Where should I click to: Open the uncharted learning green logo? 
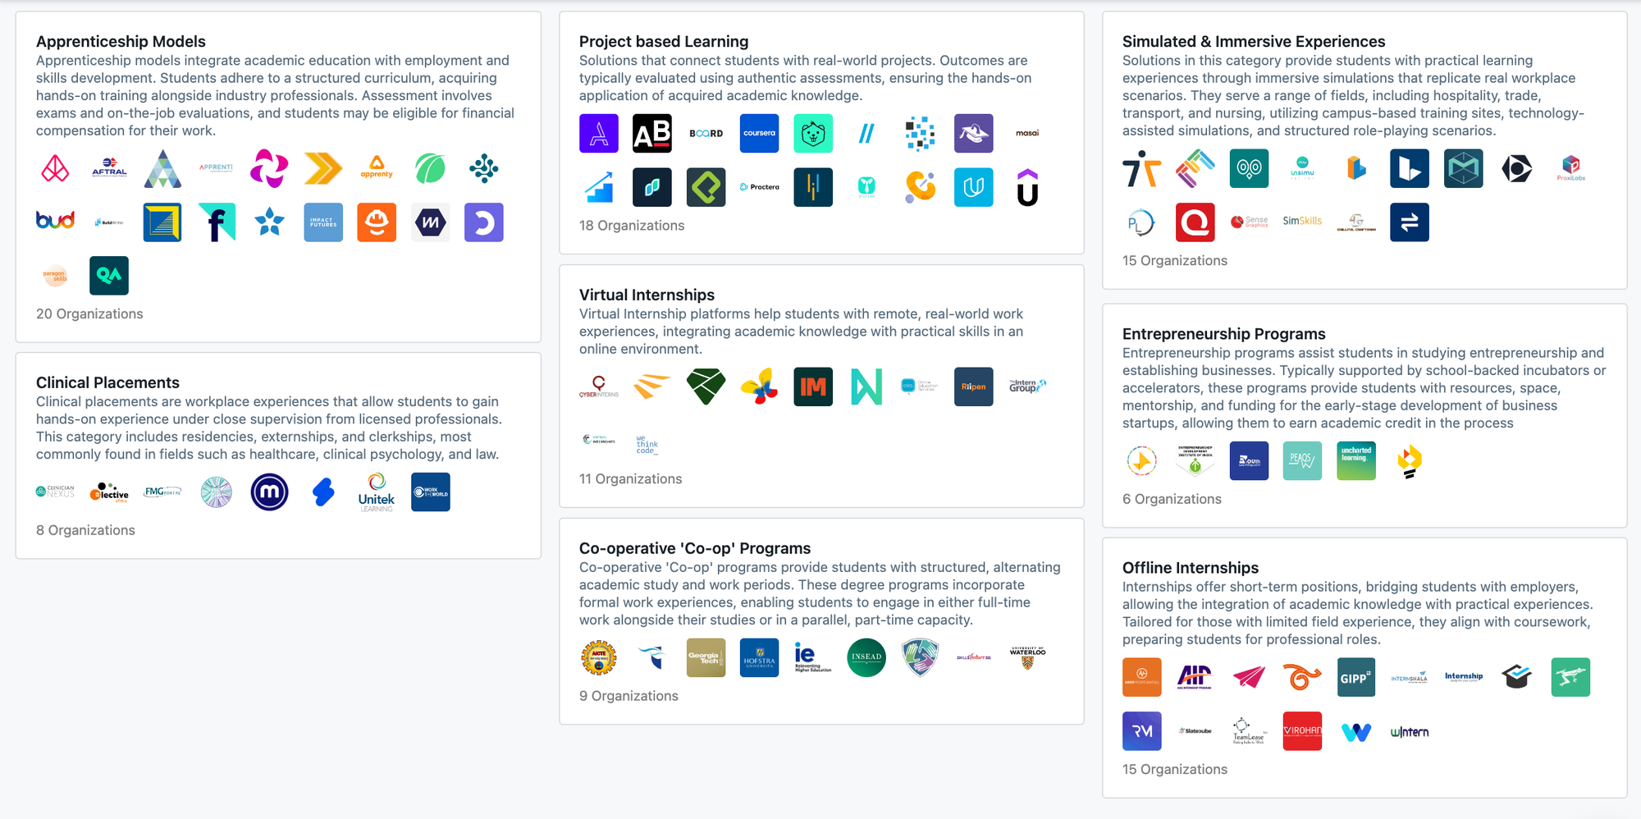coord(1356,461)
